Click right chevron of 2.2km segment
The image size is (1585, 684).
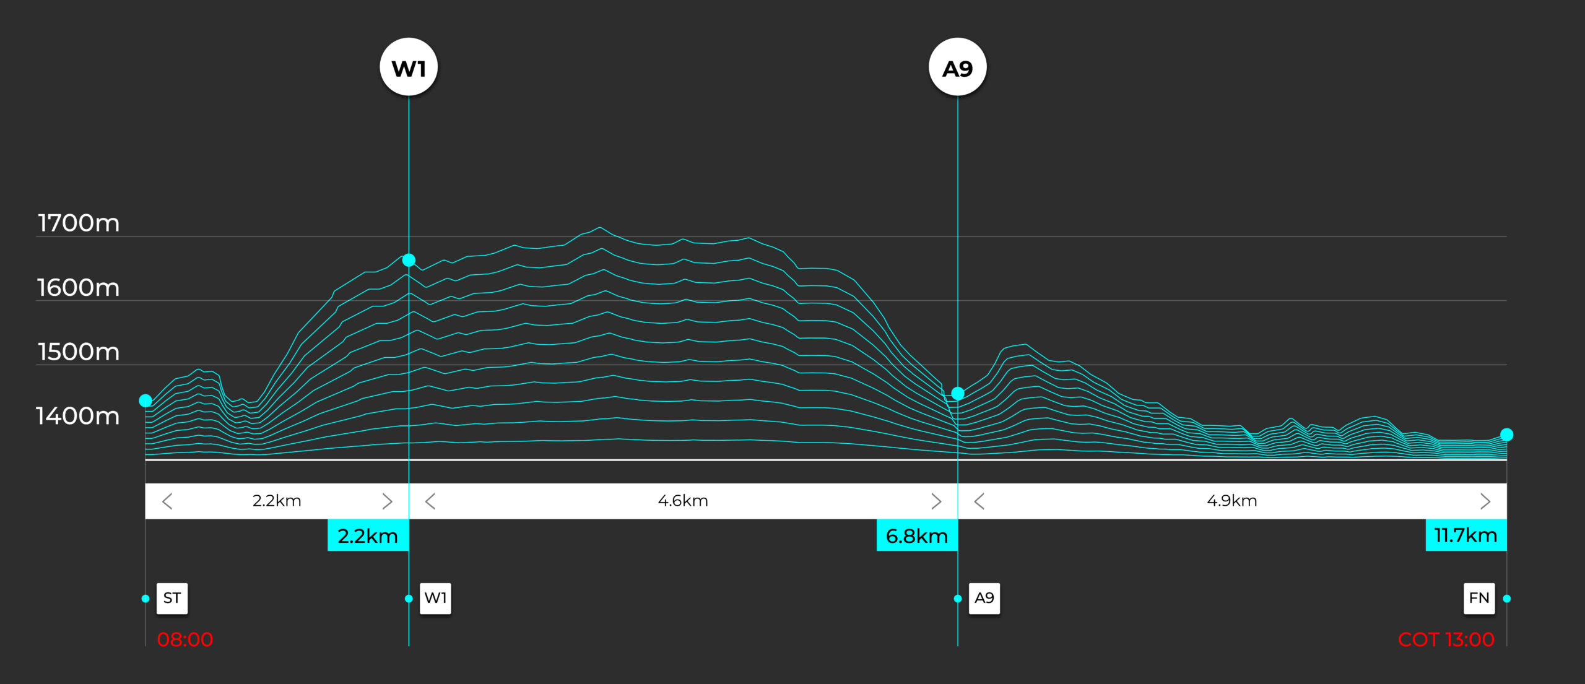coord(388,501)
